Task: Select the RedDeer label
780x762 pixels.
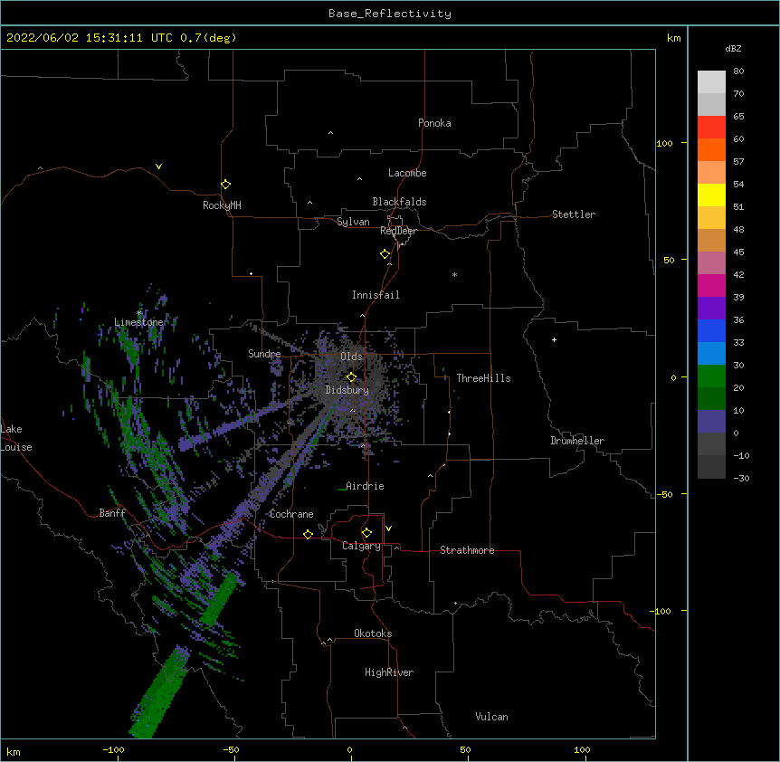Action: [398, 231]
